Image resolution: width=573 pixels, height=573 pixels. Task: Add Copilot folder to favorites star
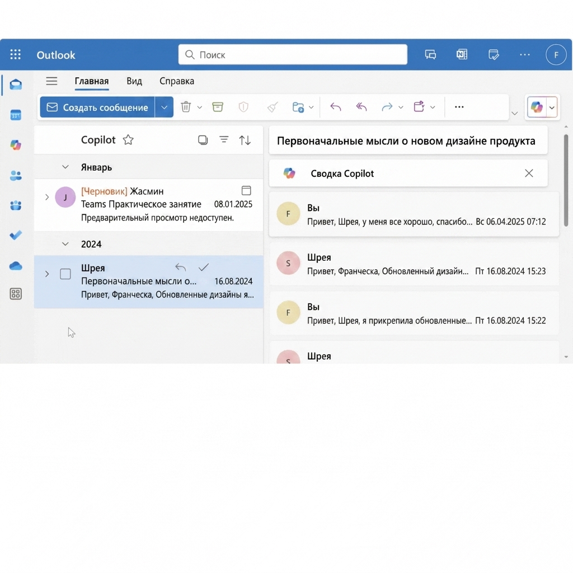128,140
